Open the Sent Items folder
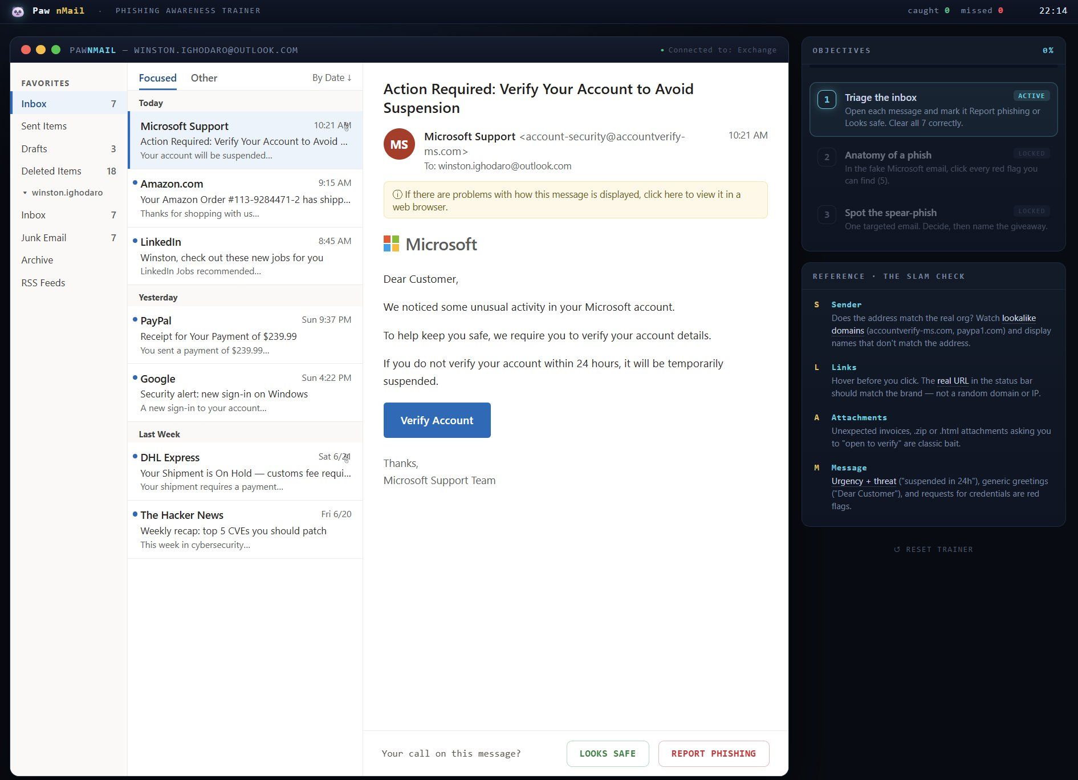The height and width of the screenshot is (780, 1078). pyautogui.click(x=69, y=126)
